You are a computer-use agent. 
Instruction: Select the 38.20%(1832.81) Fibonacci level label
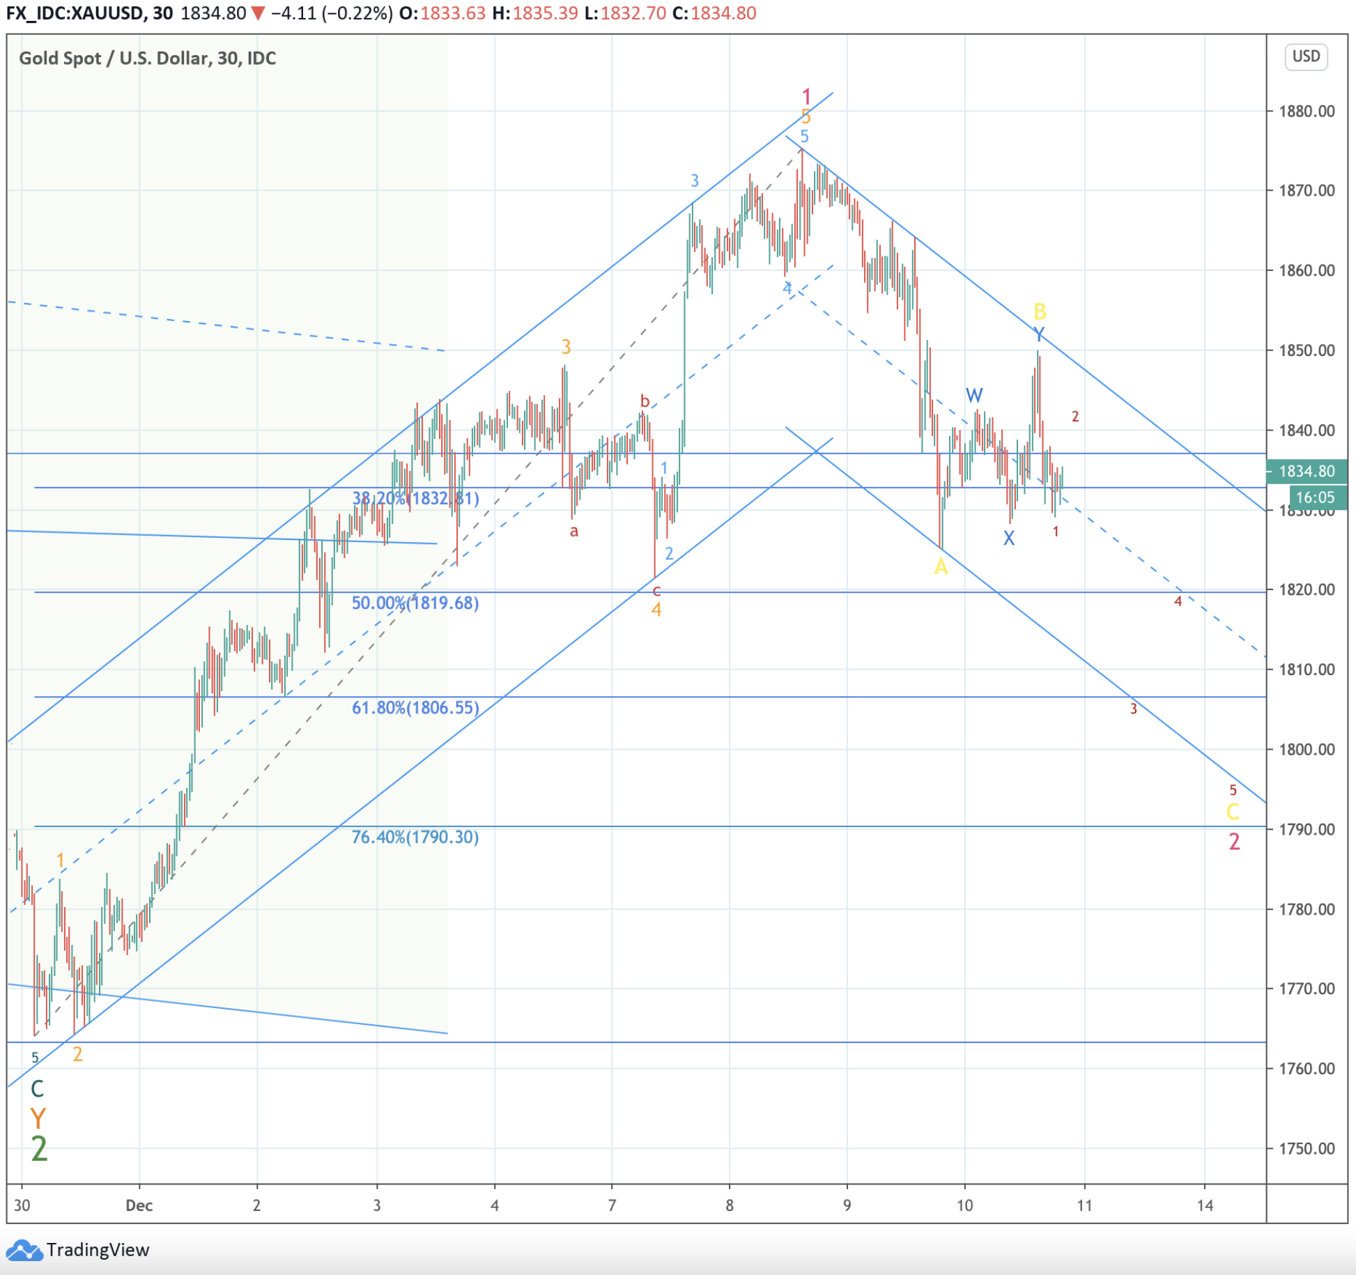point(415,498)
